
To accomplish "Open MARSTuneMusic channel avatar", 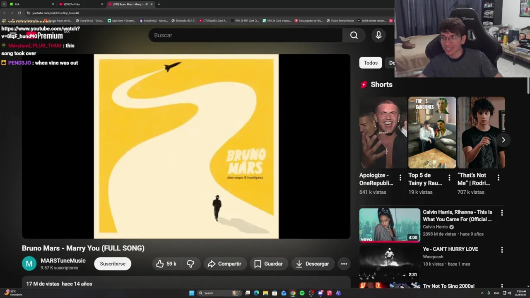I will [29, 264].
